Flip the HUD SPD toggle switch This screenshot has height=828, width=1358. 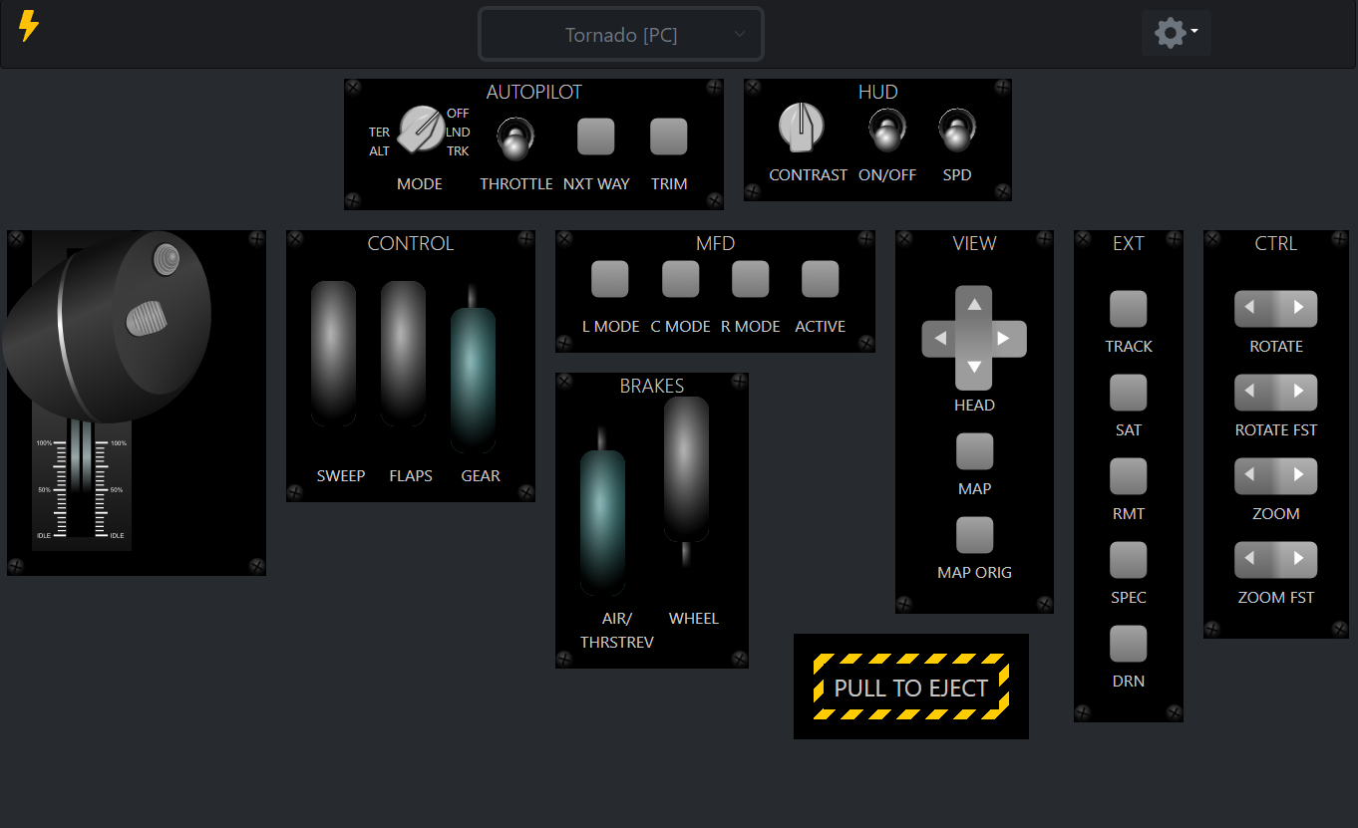click(x=957, y=129)
